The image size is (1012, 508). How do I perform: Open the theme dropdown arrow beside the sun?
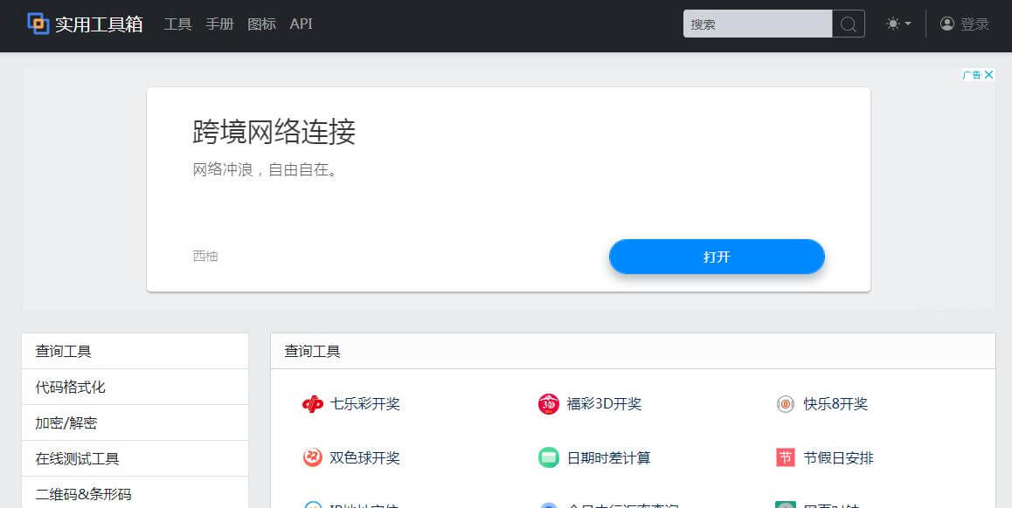click(x=906, y=24)
